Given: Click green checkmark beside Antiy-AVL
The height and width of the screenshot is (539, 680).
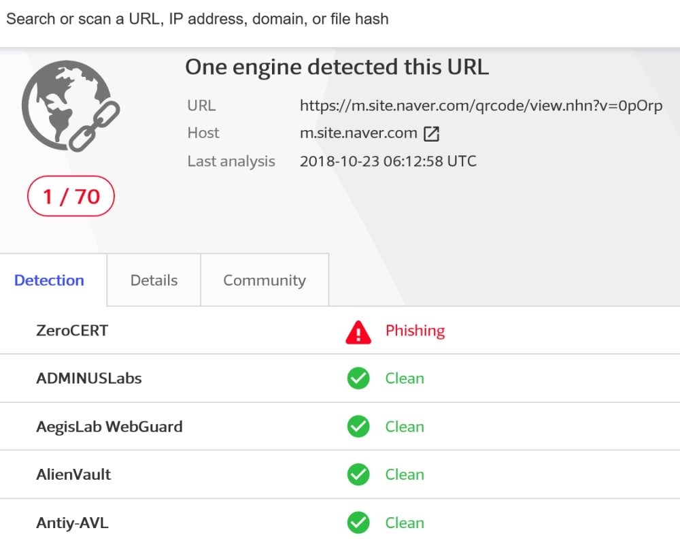Looking at the screenshot, I should pos(358,523).
